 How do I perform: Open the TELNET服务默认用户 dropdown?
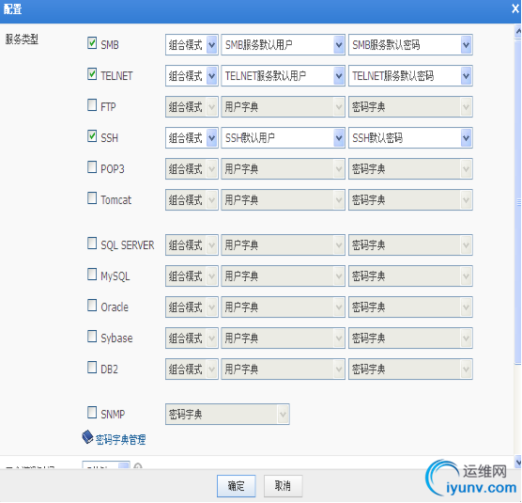coord(283,75)
